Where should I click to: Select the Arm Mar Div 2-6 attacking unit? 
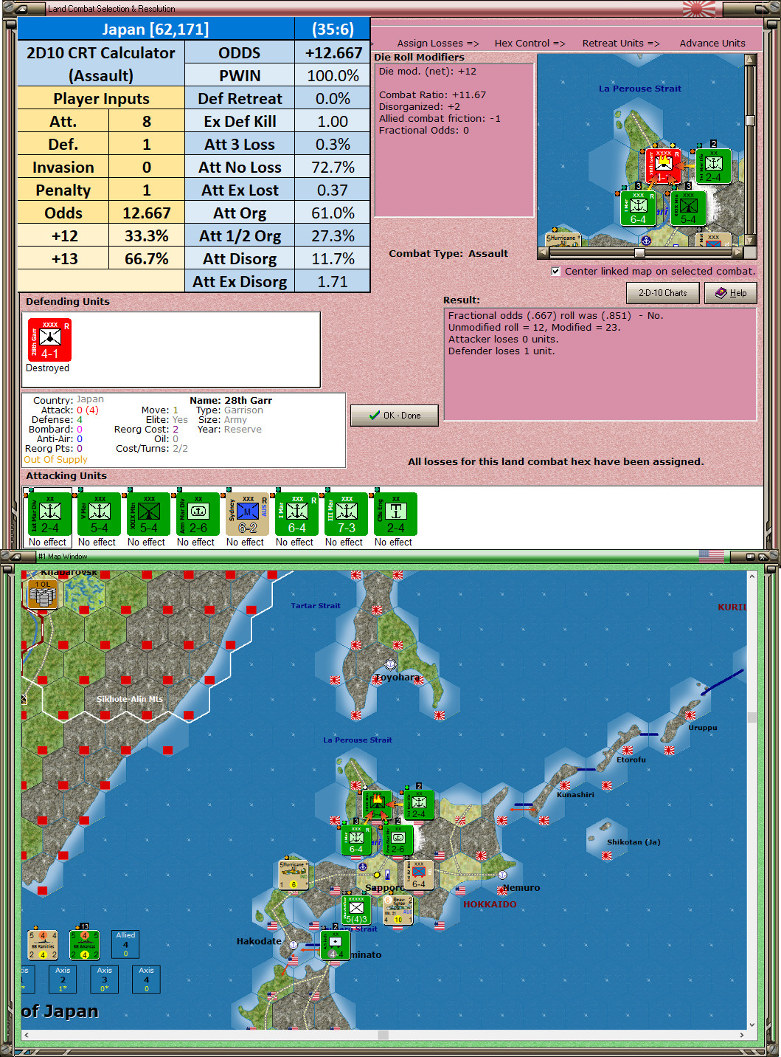click(198, 514)
